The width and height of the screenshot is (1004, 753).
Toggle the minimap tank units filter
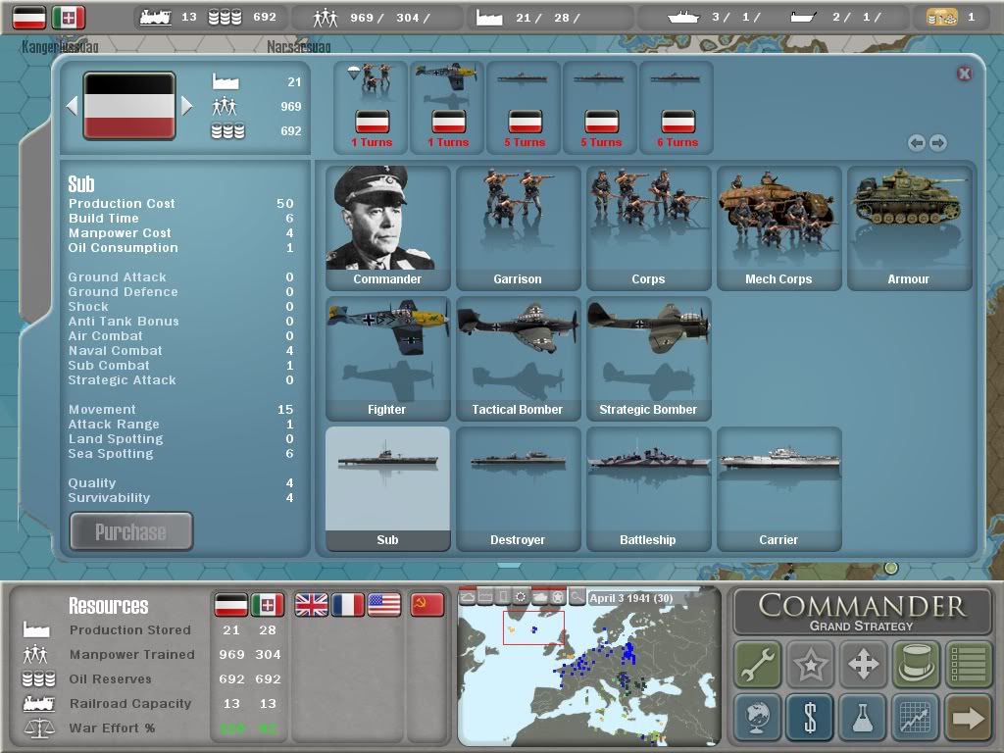coord(540,597)
